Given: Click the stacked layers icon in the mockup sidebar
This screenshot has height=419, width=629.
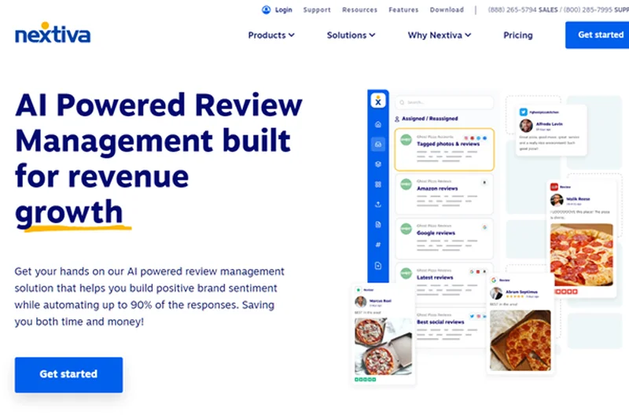Looking at the screenshot, I should tap(378, 164).
